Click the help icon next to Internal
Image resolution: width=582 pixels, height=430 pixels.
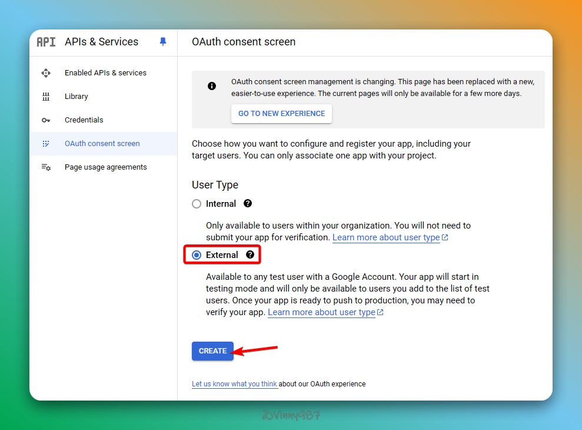point(248,203)
